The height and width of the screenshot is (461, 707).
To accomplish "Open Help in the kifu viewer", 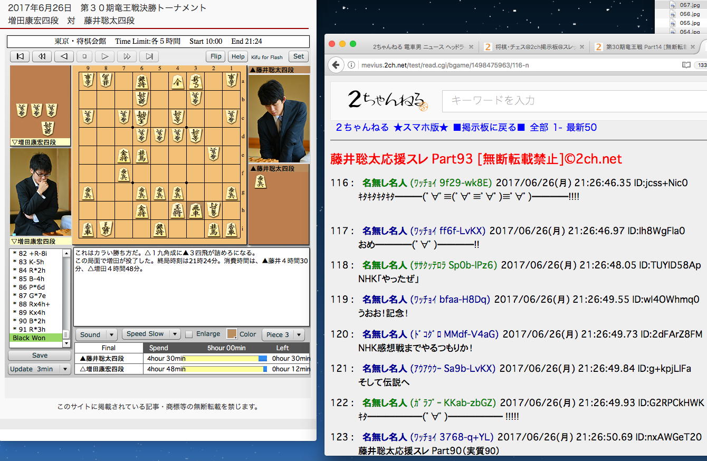I will (238, 56).
